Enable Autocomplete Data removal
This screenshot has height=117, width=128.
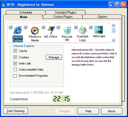click(15, 70)
